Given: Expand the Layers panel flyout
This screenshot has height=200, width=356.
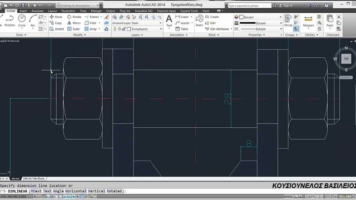Looking at the screenshot, I should point(137,34).
